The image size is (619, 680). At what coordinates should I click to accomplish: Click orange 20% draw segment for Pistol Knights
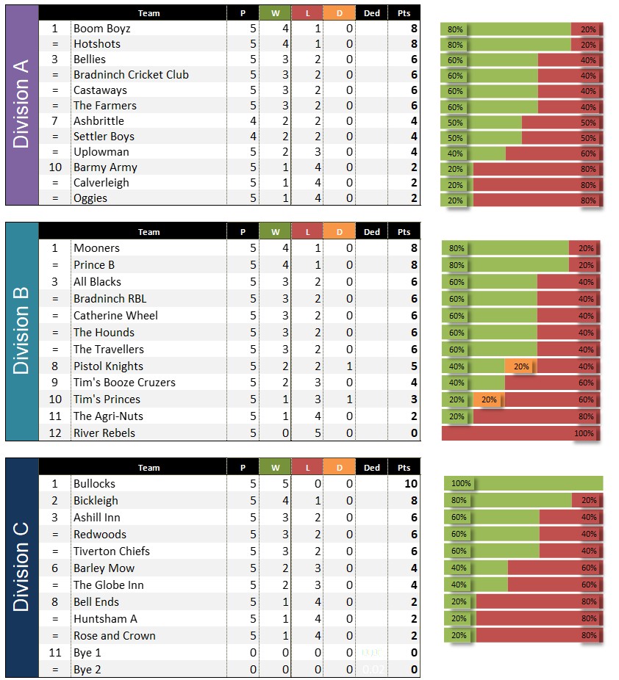pyautogui.click(x=520, y=366)
